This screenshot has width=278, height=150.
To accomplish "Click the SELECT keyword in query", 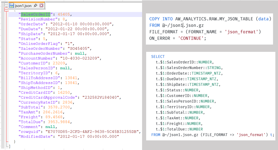I will click(x=158, y=57).
